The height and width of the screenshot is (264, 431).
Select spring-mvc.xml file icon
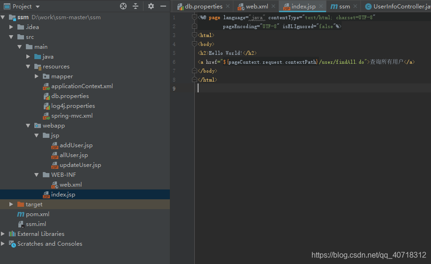point(46,116)
